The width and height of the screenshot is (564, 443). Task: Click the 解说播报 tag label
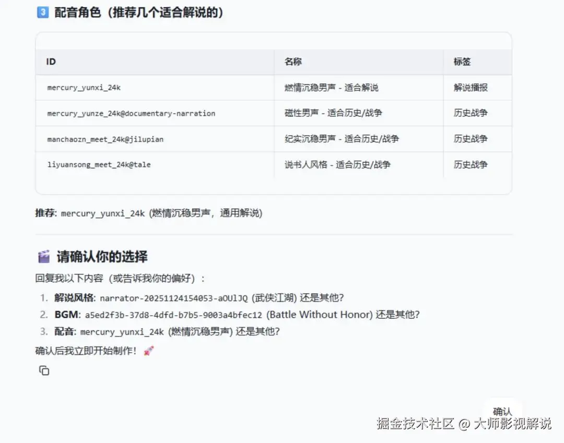(469, 87)
